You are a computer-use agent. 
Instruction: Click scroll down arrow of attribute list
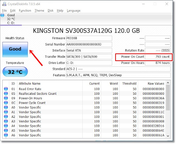pos(168,136)
